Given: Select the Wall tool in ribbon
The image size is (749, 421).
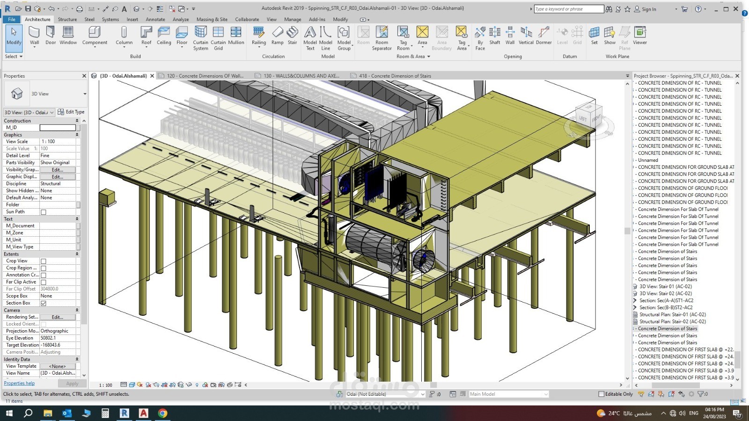Looking at the screenshot, I should (x=34, y=36).
